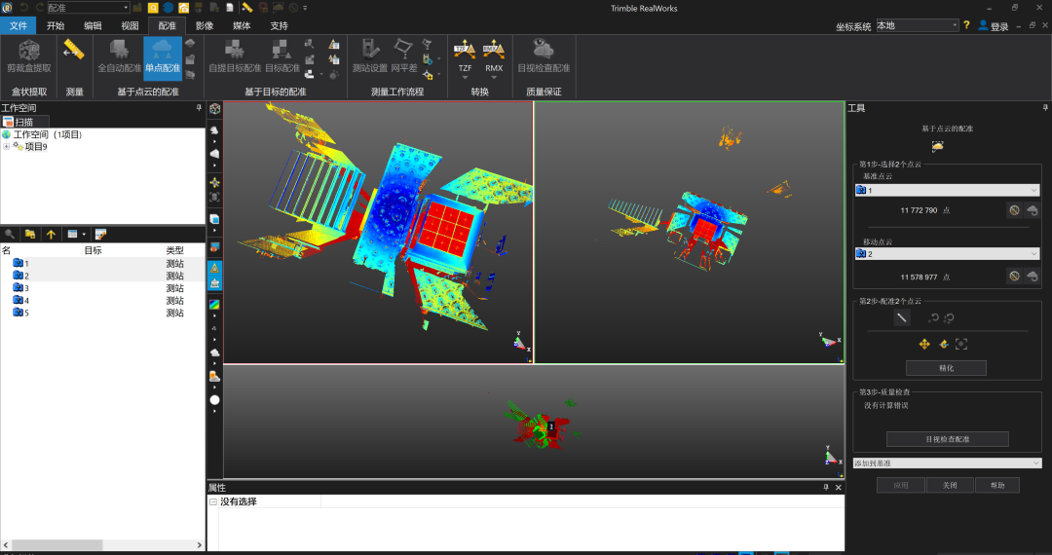The width and height of the screenshot is (1052, 555).
Task: Click the zoom-fit frame icon in step 2
Action: pos(961,344)
